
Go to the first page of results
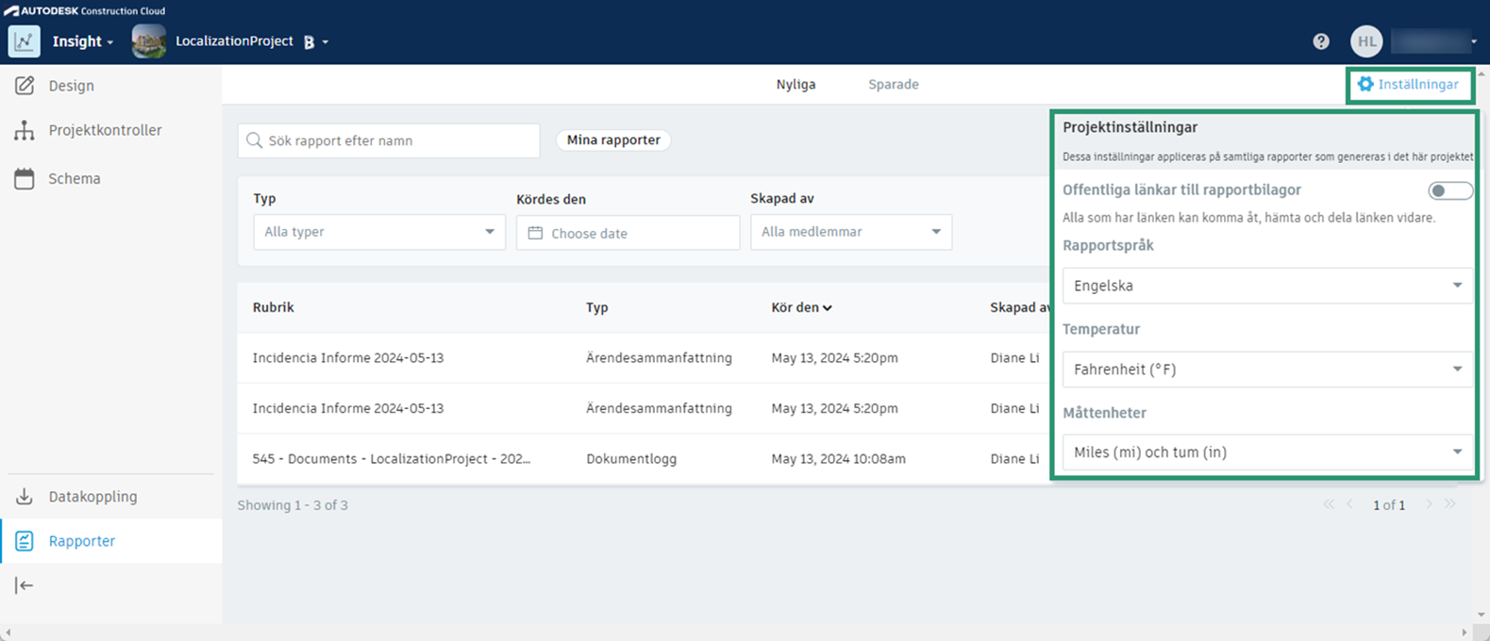click(1329, 504)
